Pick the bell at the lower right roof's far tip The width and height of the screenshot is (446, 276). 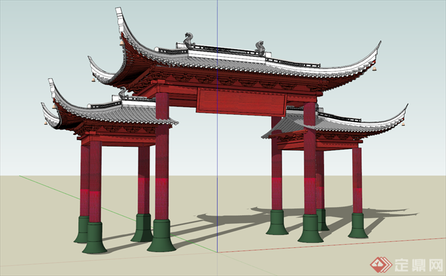tap(403, 124)
